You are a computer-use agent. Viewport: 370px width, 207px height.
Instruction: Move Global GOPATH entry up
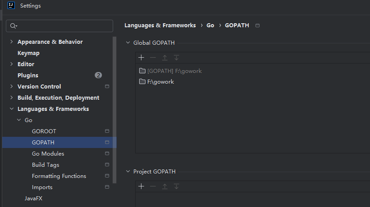[x=165, y=58]
